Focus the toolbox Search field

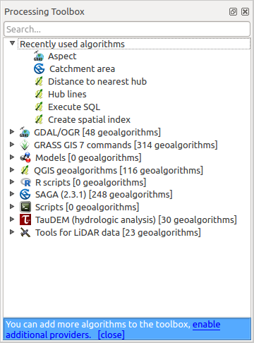coord(127,29)
